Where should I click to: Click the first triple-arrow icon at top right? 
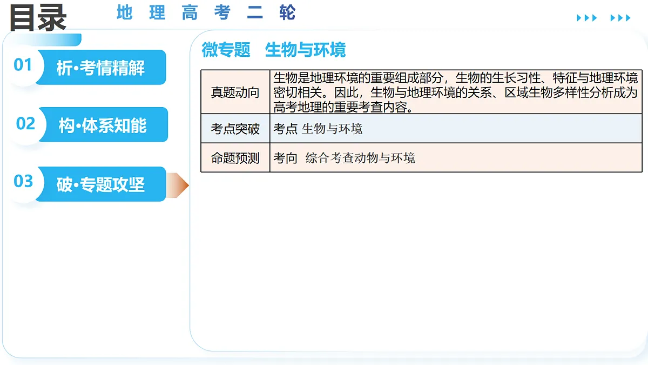click(587, 18)
